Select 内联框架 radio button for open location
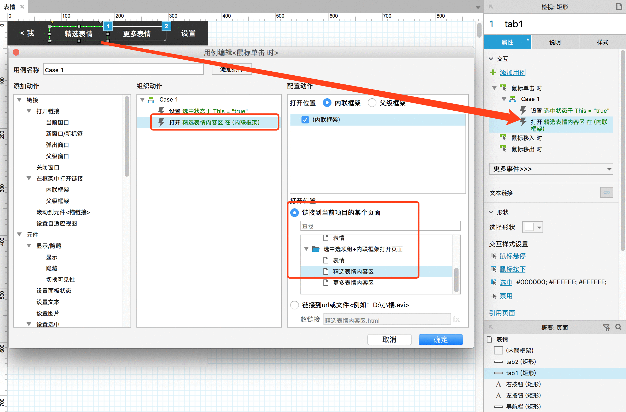626x412 pixels. pyautogui.click(x=324, y=103)
